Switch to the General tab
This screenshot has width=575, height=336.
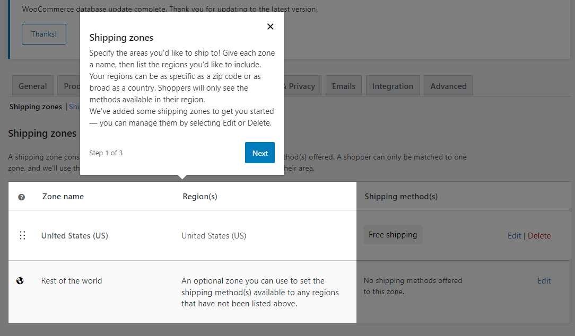[32, 85]
